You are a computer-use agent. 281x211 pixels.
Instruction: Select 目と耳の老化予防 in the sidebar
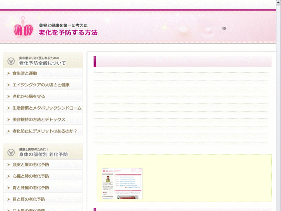tap(43, 199)
